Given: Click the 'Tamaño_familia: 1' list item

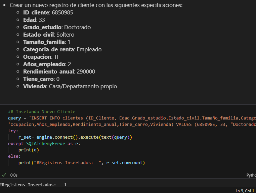Looking at the screenshot, I should 47,42.
